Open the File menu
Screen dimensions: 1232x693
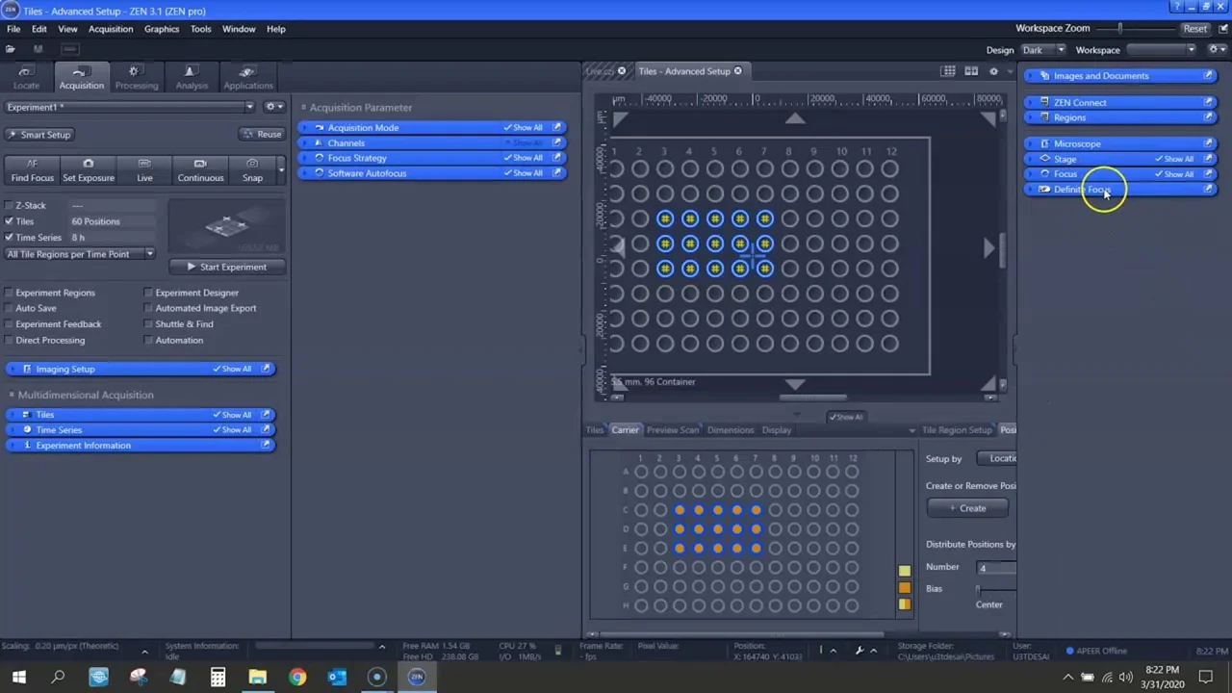point(13,29)
